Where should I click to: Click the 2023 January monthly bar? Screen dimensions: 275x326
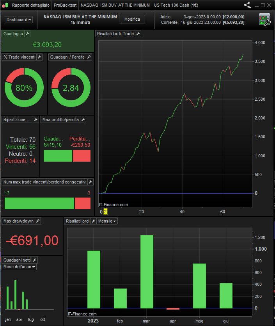pyautogui.click(x=94, y=280)
